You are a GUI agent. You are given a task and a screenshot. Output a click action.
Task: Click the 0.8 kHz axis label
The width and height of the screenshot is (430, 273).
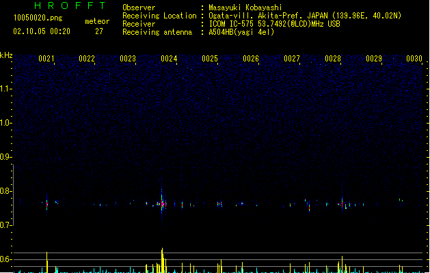[x=5, y=191]
